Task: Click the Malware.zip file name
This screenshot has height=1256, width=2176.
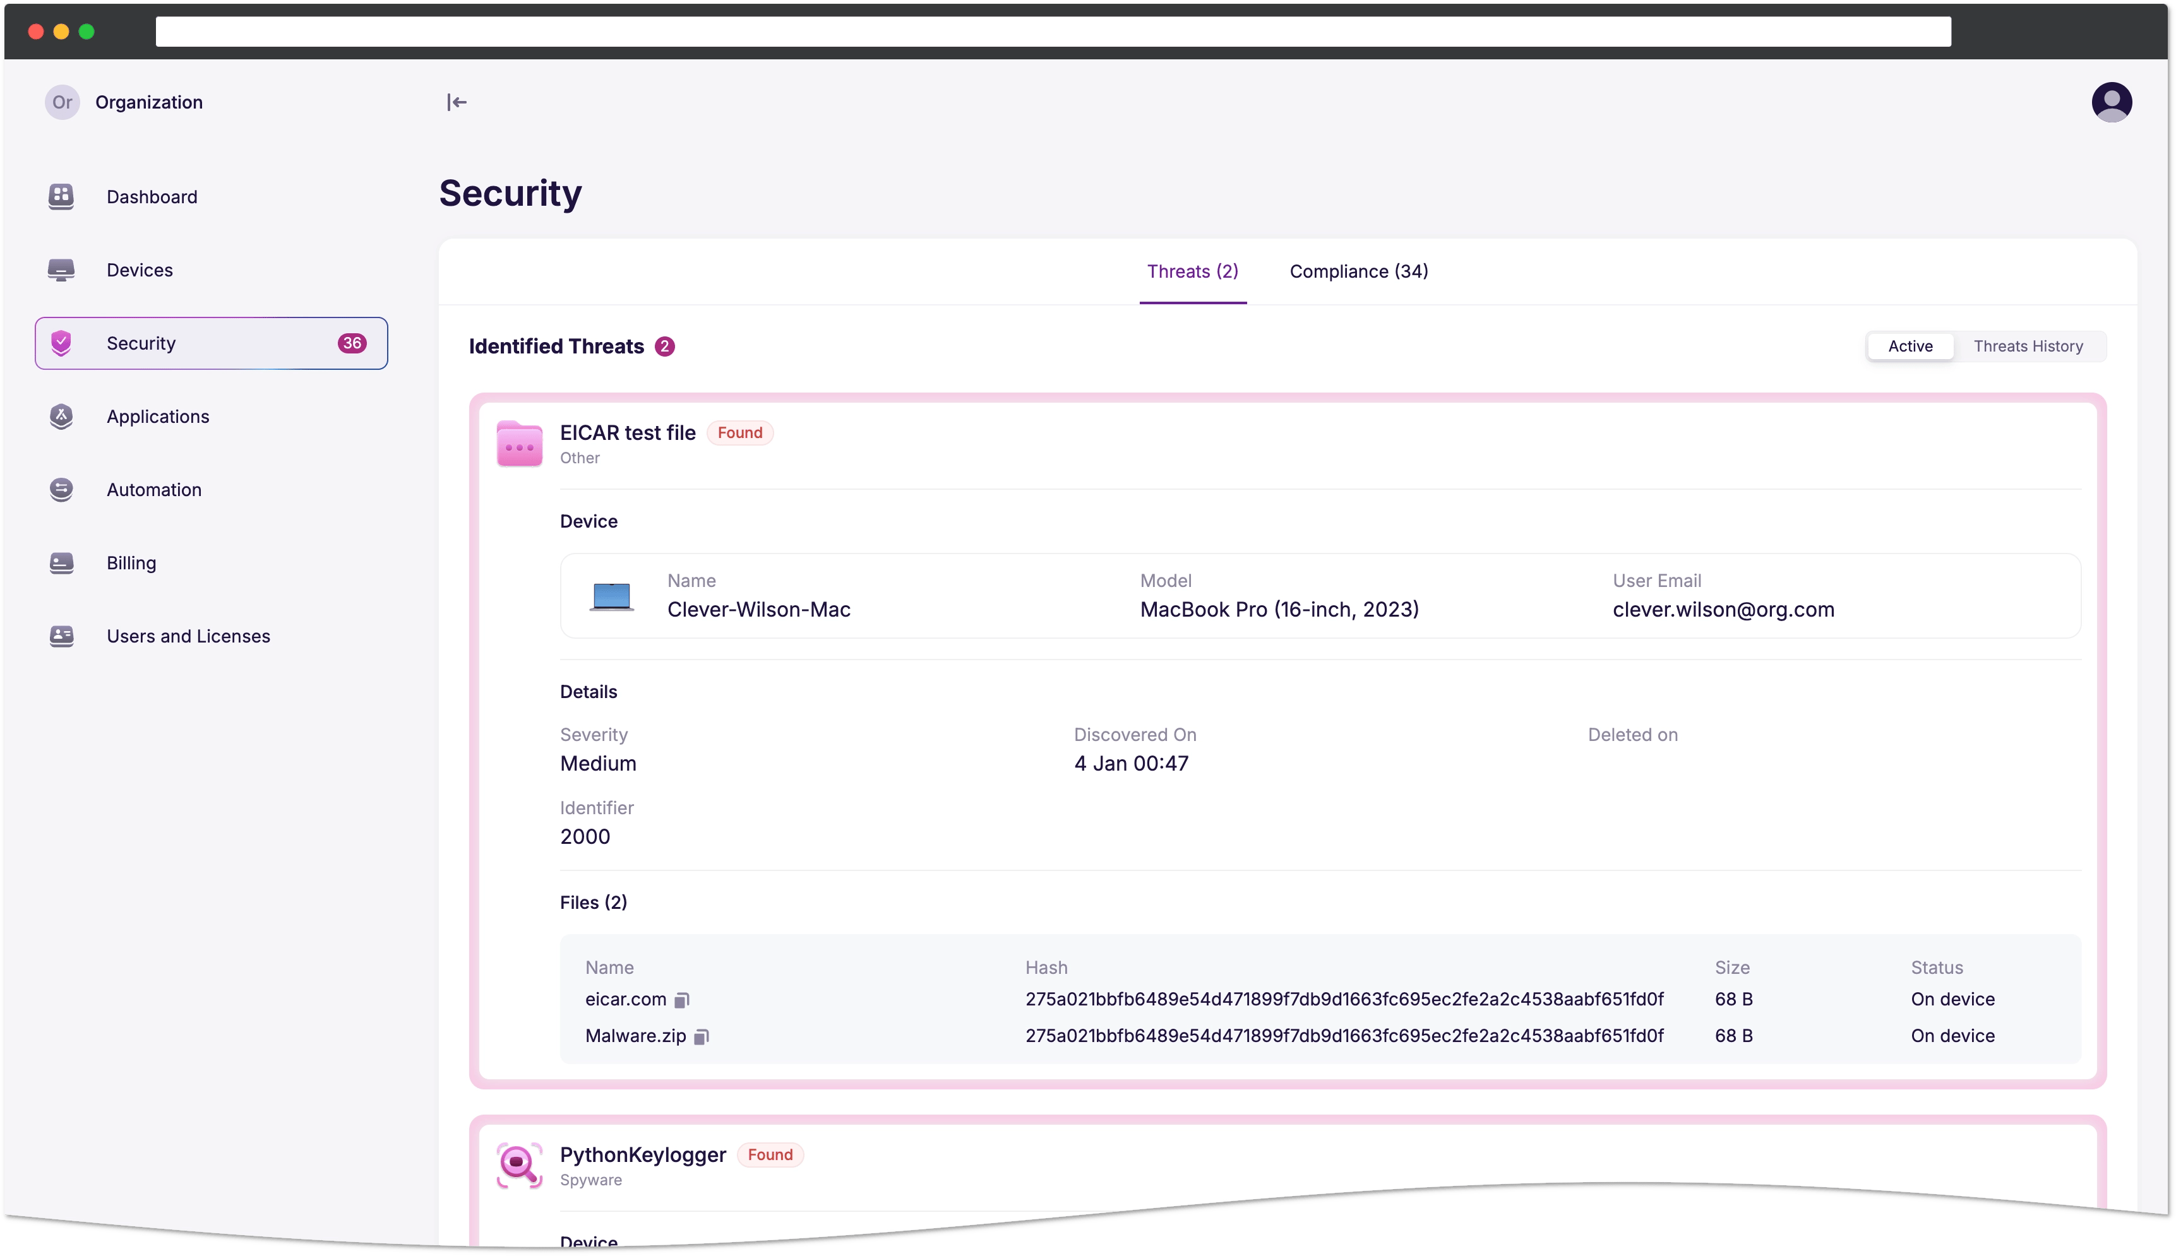Action: pyautogui.click(x=635, y=1036)
